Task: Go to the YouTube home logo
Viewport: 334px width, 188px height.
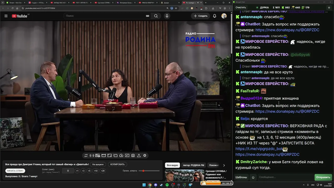Action: pyautogui.click(x=20, y=16)
